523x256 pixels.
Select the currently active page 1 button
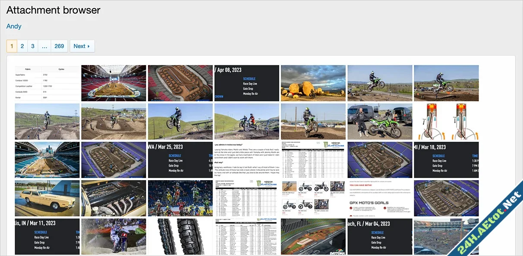click(12, 46)
